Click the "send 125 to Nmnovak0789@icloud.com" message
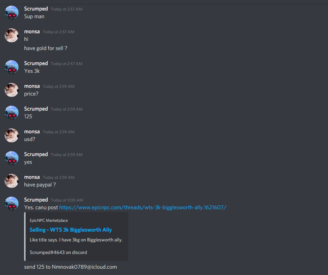 (x=71, y=267)
